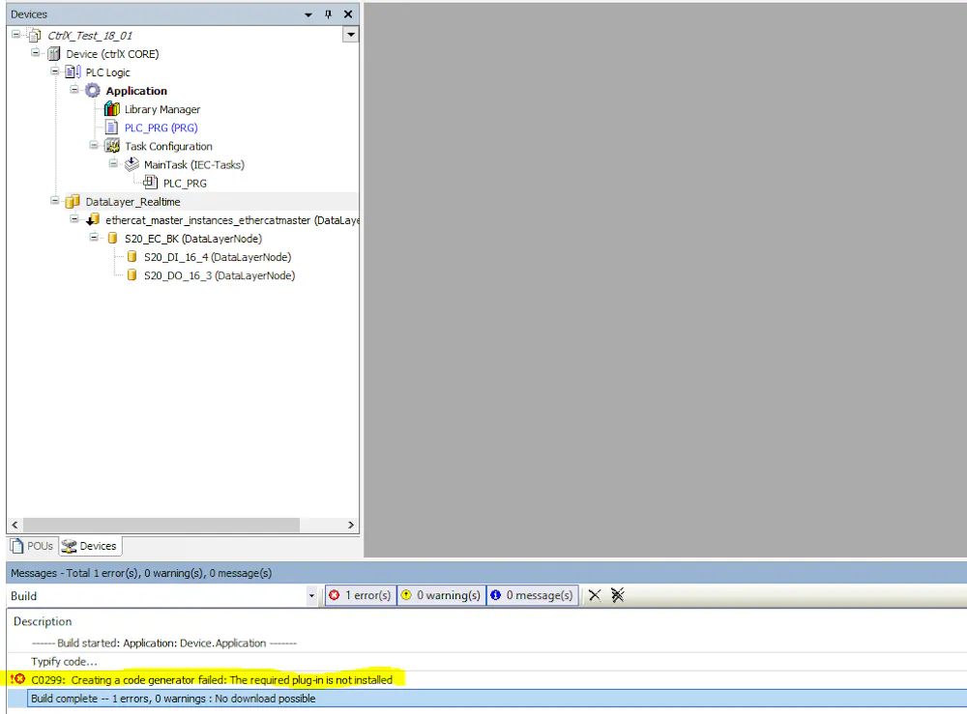Screen dimensions: 967x714
Task: Pin the Devices panel
Action: click(x=328, y=14)
